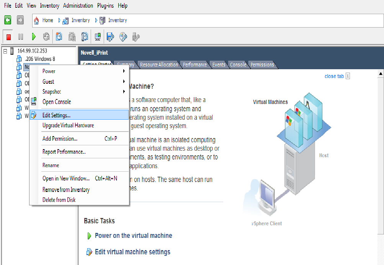This screenshot has width=384, height=265.
Task: Click the 'close tab' link
Action: point(334,76)
